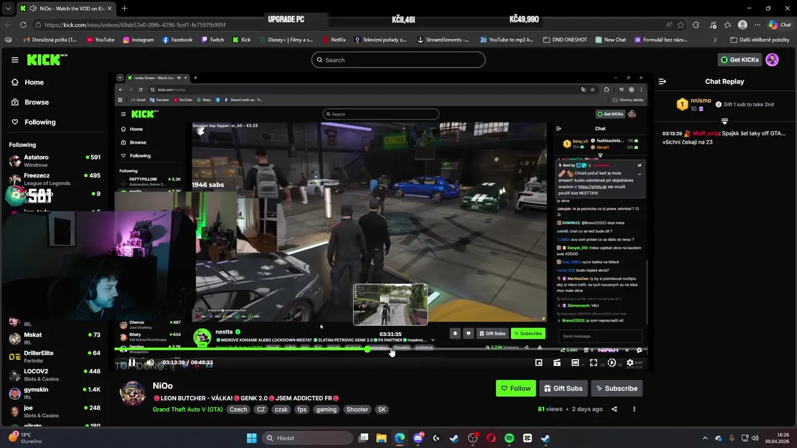Click Muff_snip username in chat replay
Viewport: 797px width, 448px height.
[x=705, y=134]
